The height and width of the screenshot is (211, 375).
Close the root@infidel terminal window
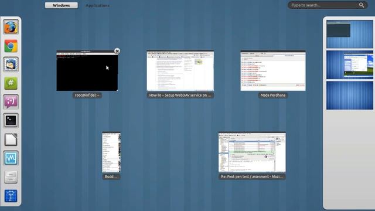click(117, 51)
